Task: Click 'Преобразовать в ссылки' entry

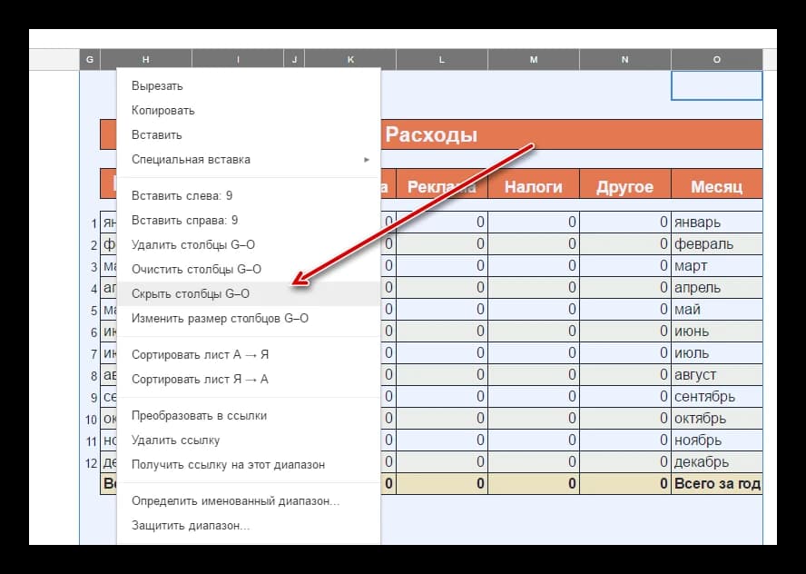Action: point(199,415)
